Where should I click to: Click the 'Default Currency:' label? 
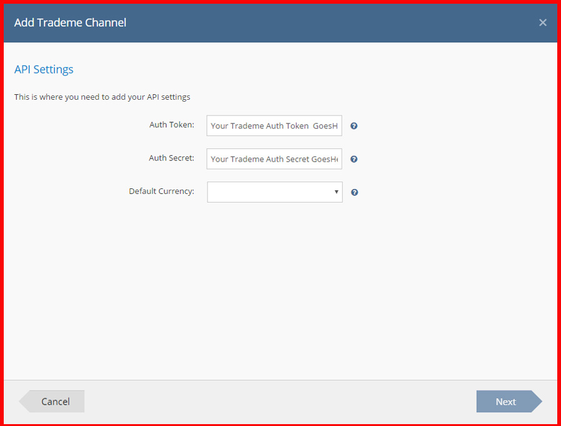161,191
